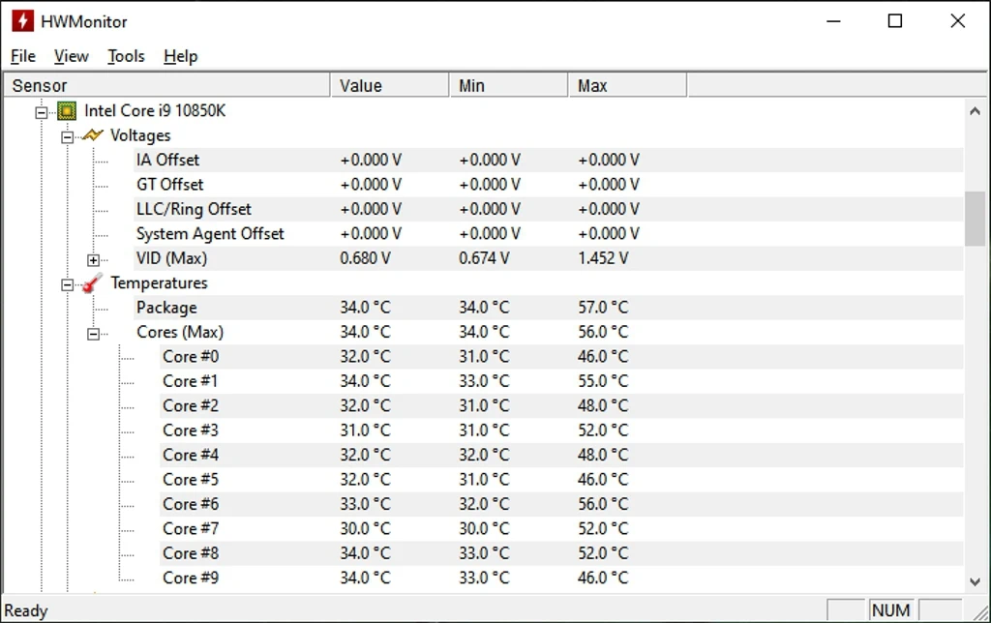Open the Help menu
This screenshot has width=991, height=623.
tap(180, 56)
